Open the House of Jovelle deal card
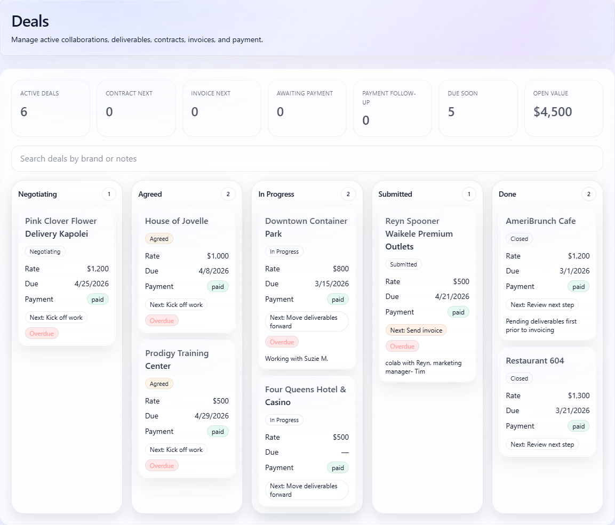615x525 pixels. pyautogui.click(x=187, y=270)
